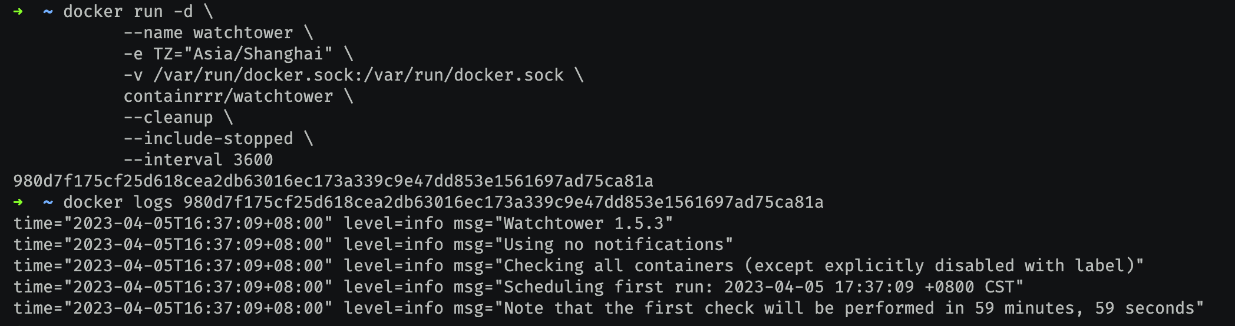
Task: Click the green prompt arrow before docker run
Action: pyautogui.click(x=18, y=12)
